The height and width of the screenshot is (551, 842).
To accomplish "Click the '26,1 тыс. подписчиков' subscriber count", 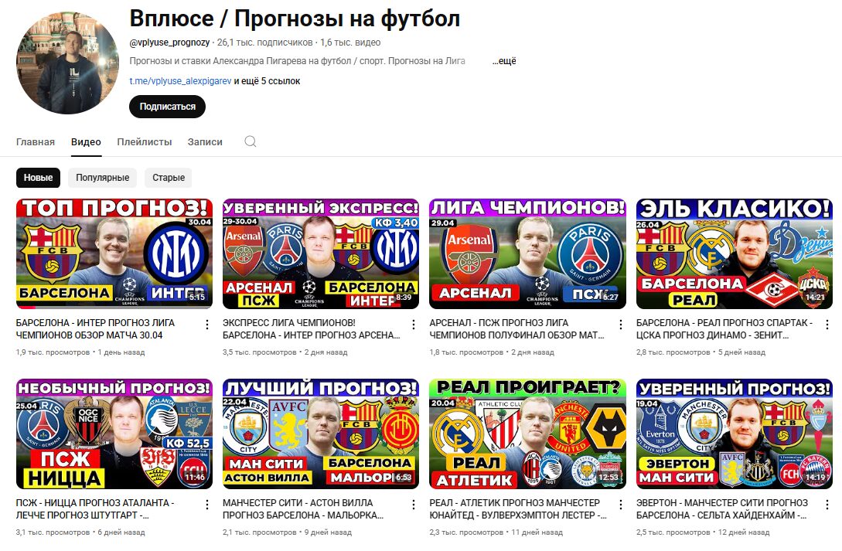I will click(264, 43).
